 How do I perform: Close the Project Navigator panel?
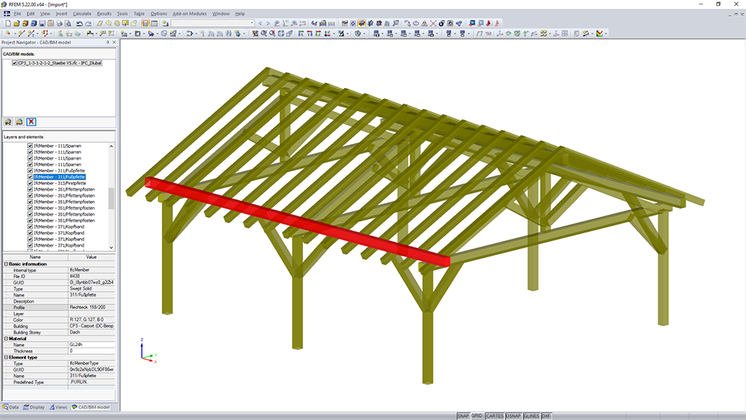(114, 43)
